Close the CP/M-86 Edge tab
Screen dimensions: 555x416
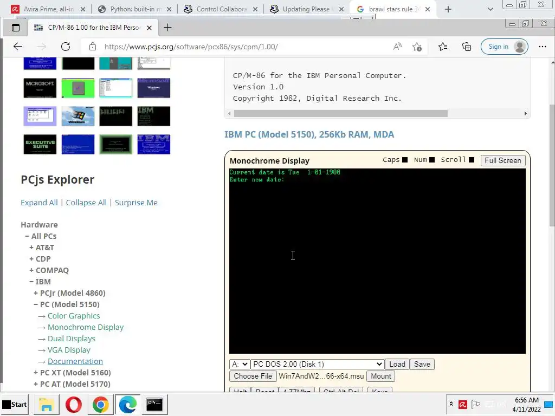tap(150, 28)
